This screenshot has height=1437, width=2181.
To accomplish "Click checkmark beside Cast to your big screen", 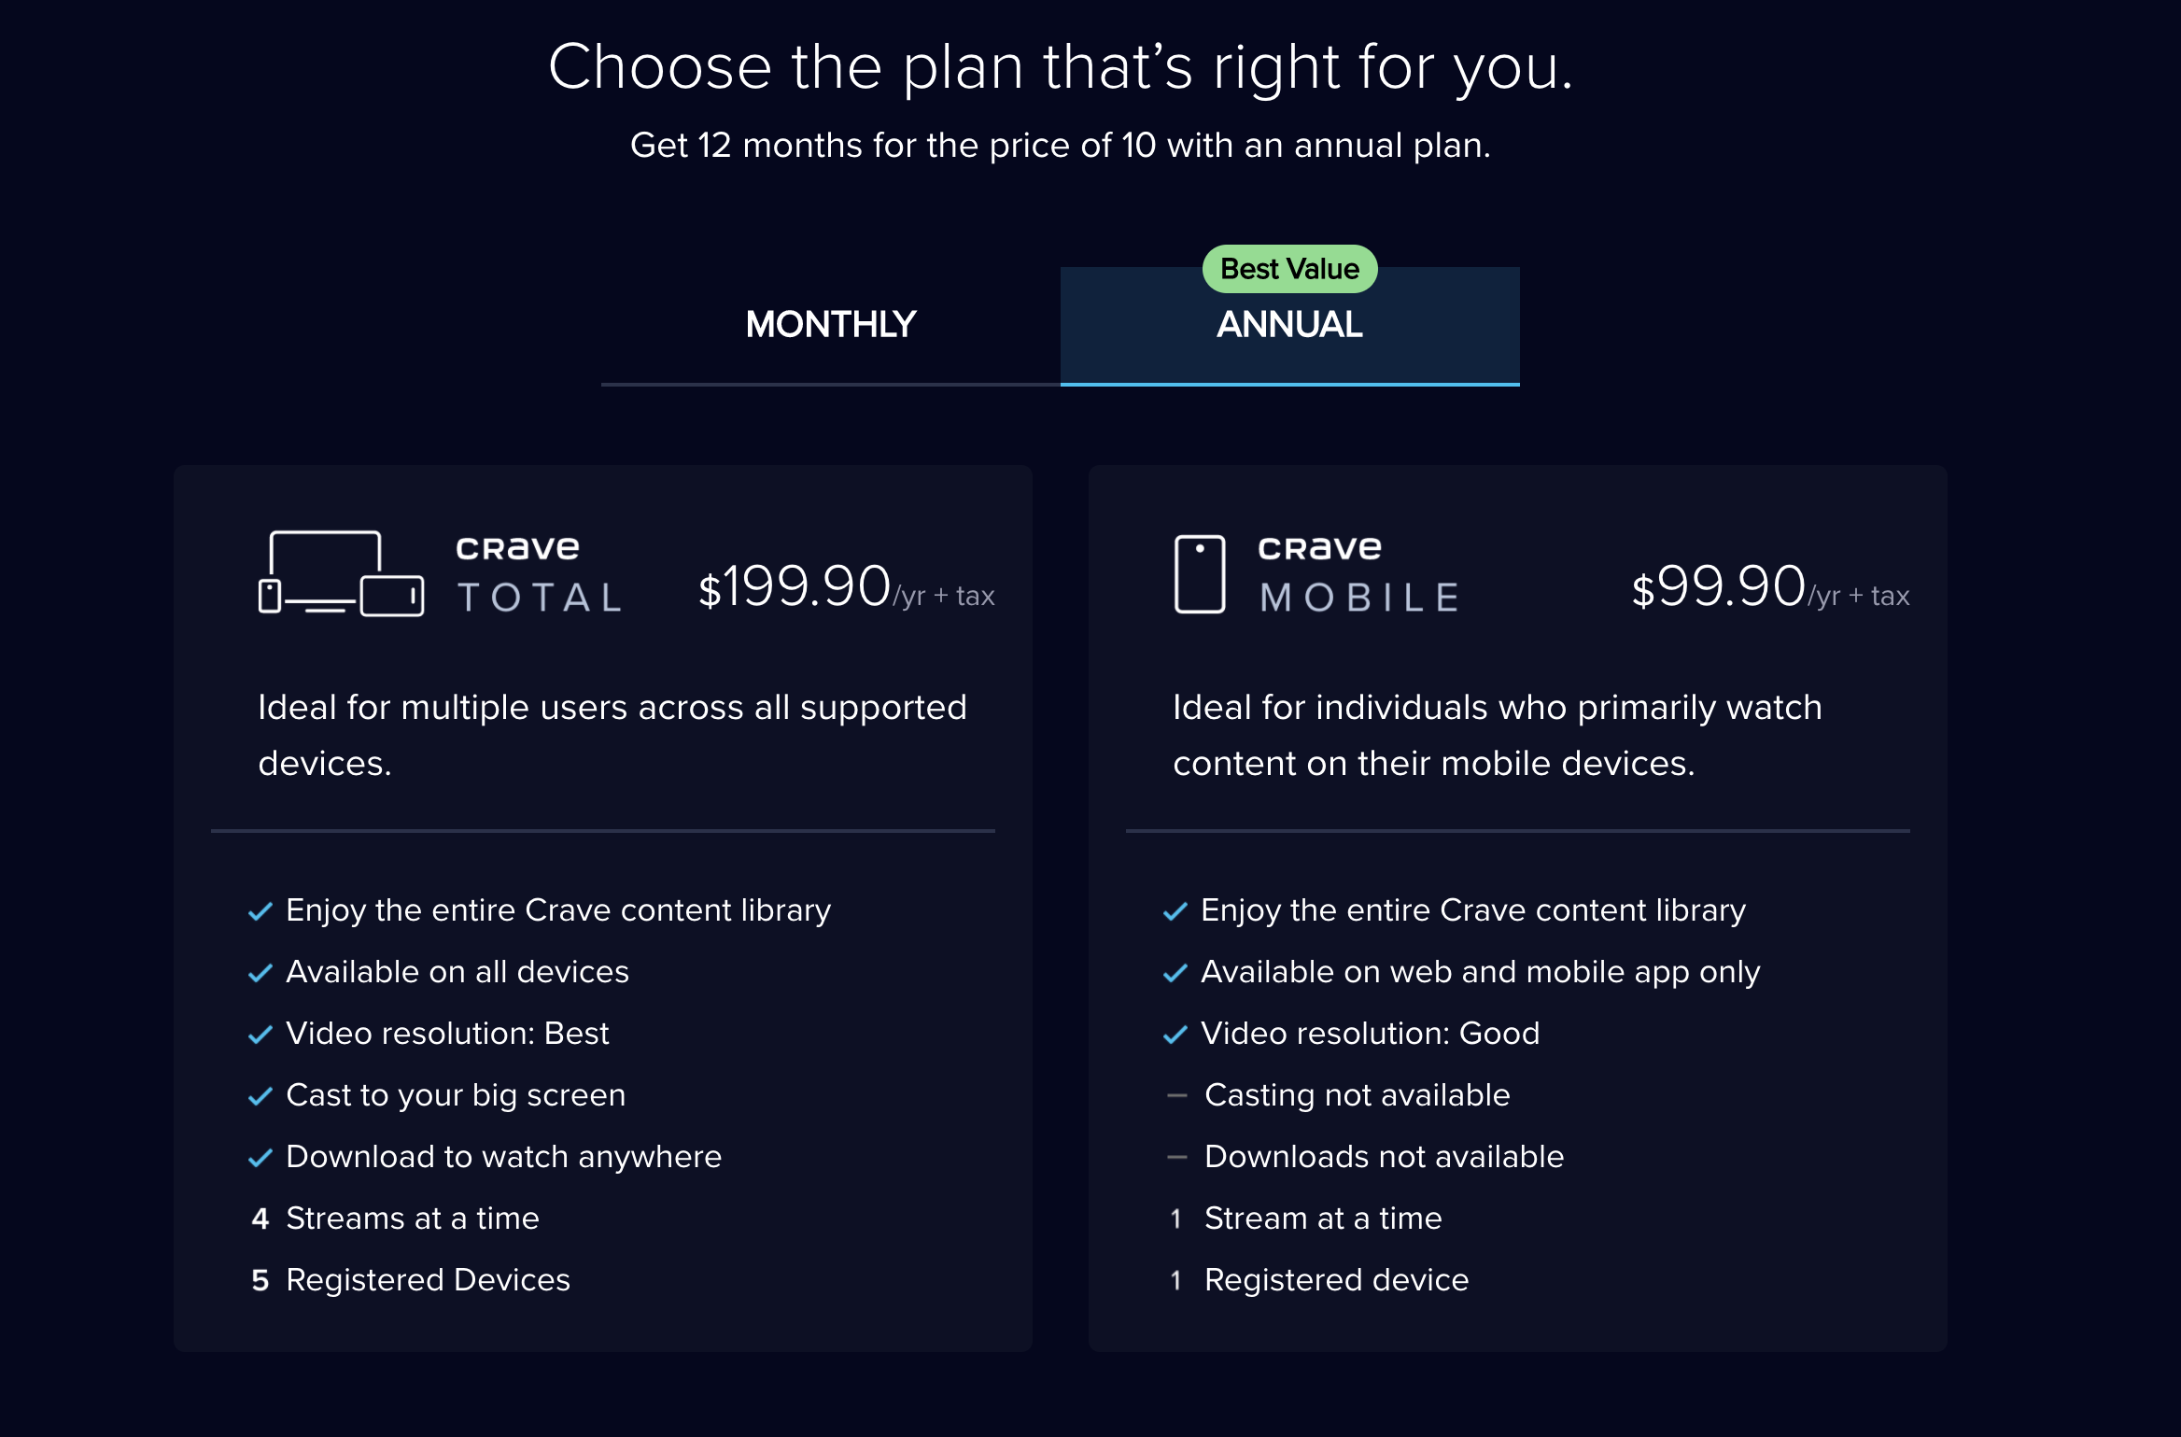I will point(260,1096).
